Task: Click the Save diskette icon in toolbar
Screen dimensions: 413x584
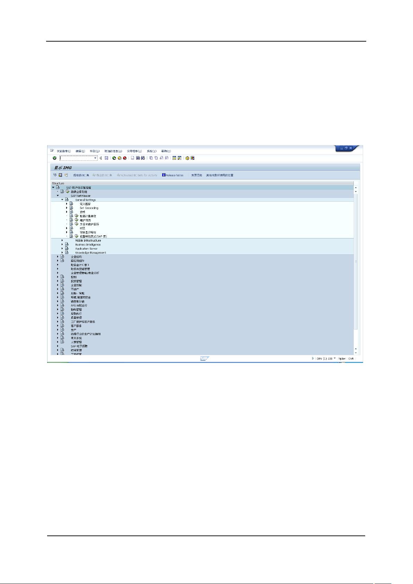Action: pyautogui.click(x=106, y=158)
